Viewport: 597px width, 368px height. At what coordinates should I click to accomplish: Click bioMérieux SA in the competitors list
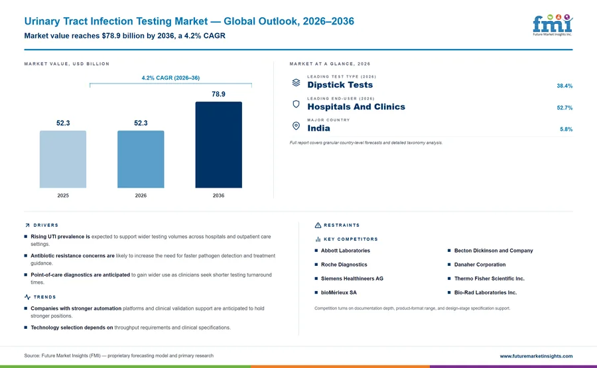click(338, 292)
